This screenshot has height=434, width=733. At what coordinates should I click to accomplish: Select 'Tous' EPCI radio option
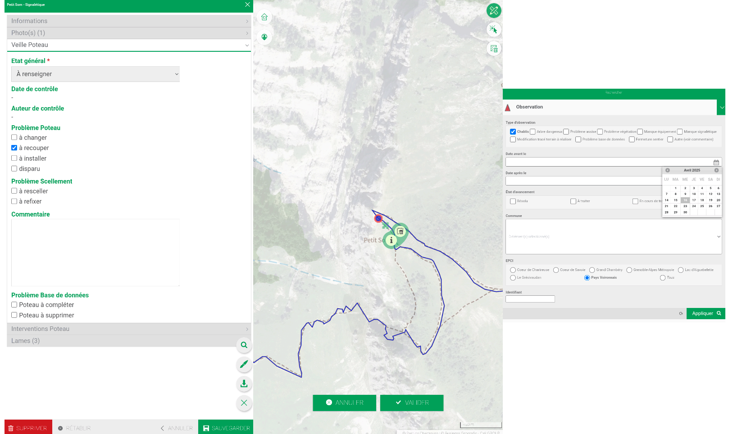pyautogui.click(x=663, y=278)
